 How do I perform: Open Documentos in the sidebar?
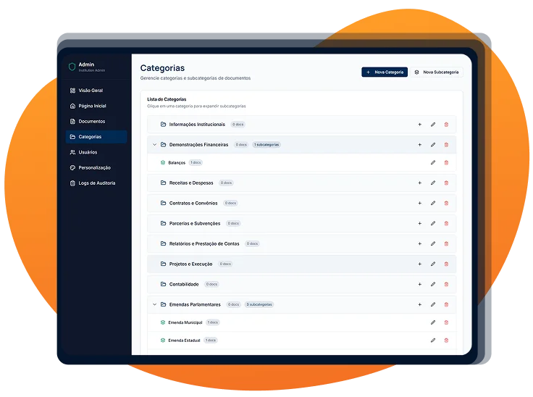pos(96,122)
